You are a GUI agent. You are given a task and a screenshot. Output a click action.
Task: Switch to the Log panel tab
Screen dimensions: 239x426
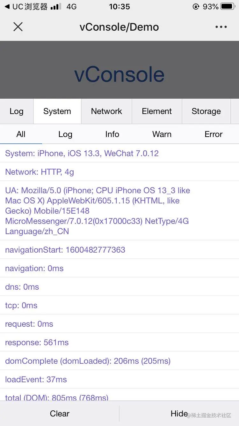(17, 111)
